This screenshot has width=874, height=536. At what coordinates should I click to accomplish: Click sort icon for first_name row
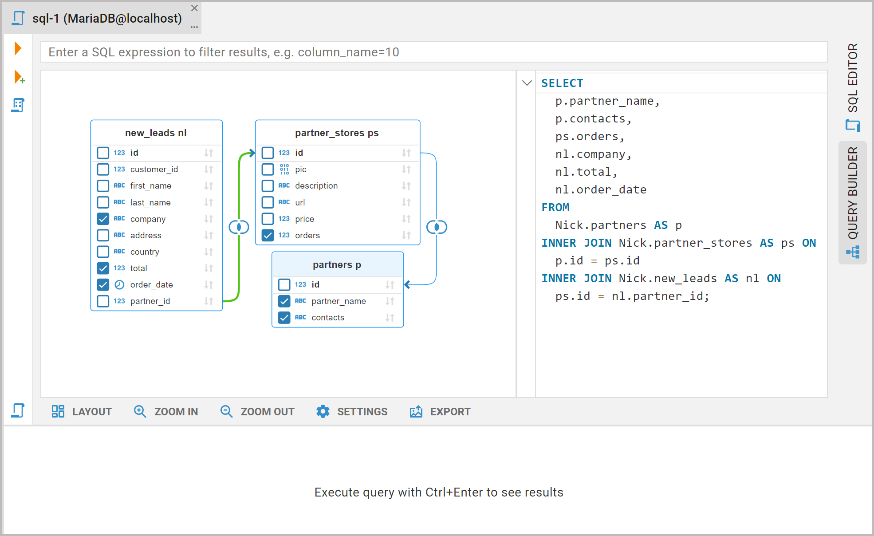[209, 186]
